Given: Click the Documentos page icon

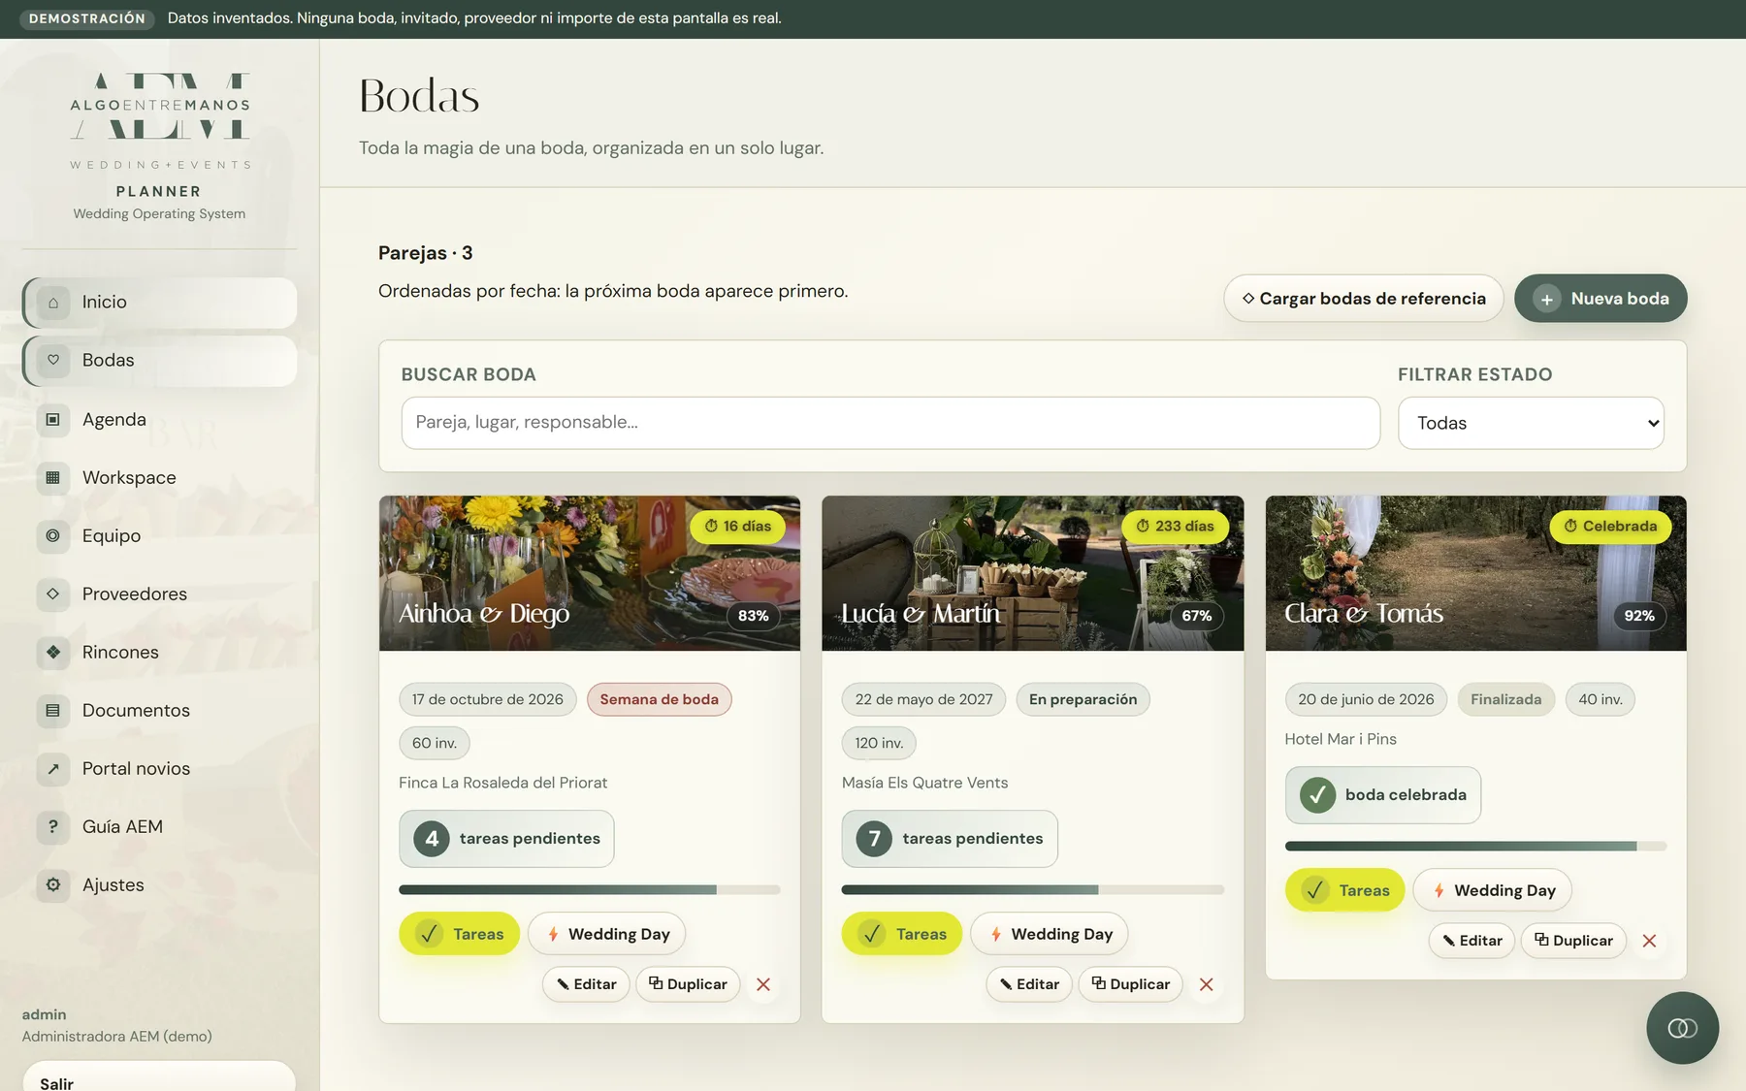Looking at the screenshot, I should (53, 710).
